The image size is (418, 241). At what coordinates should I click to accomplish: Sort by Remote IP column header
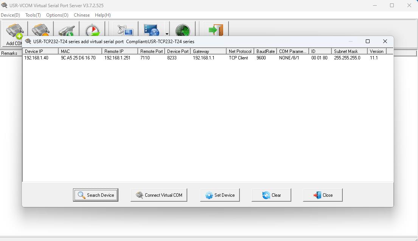pyautogui.click(x=120, y=51)
